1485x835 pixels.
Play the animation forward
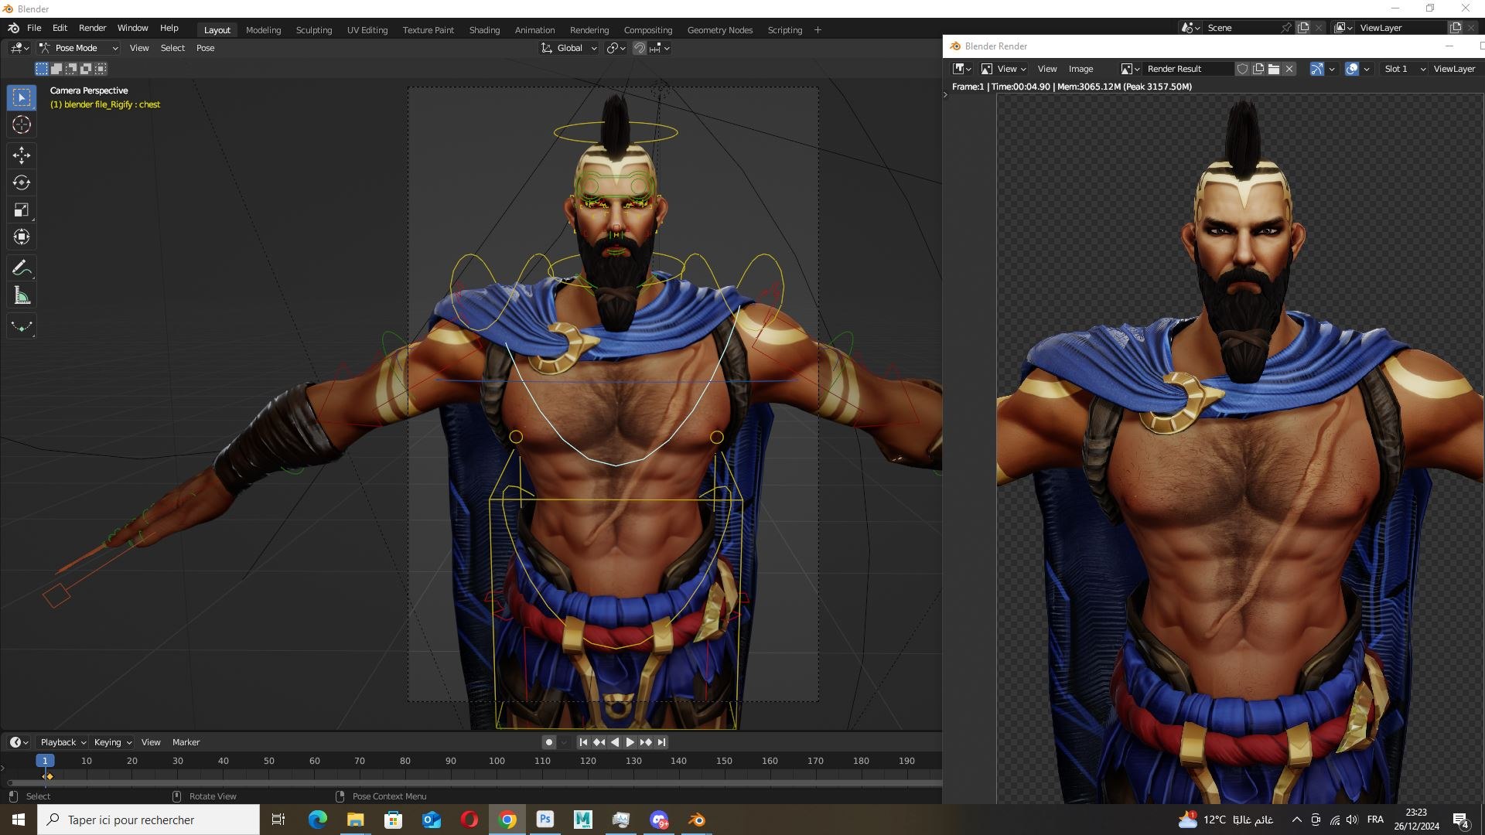(630, 742)
